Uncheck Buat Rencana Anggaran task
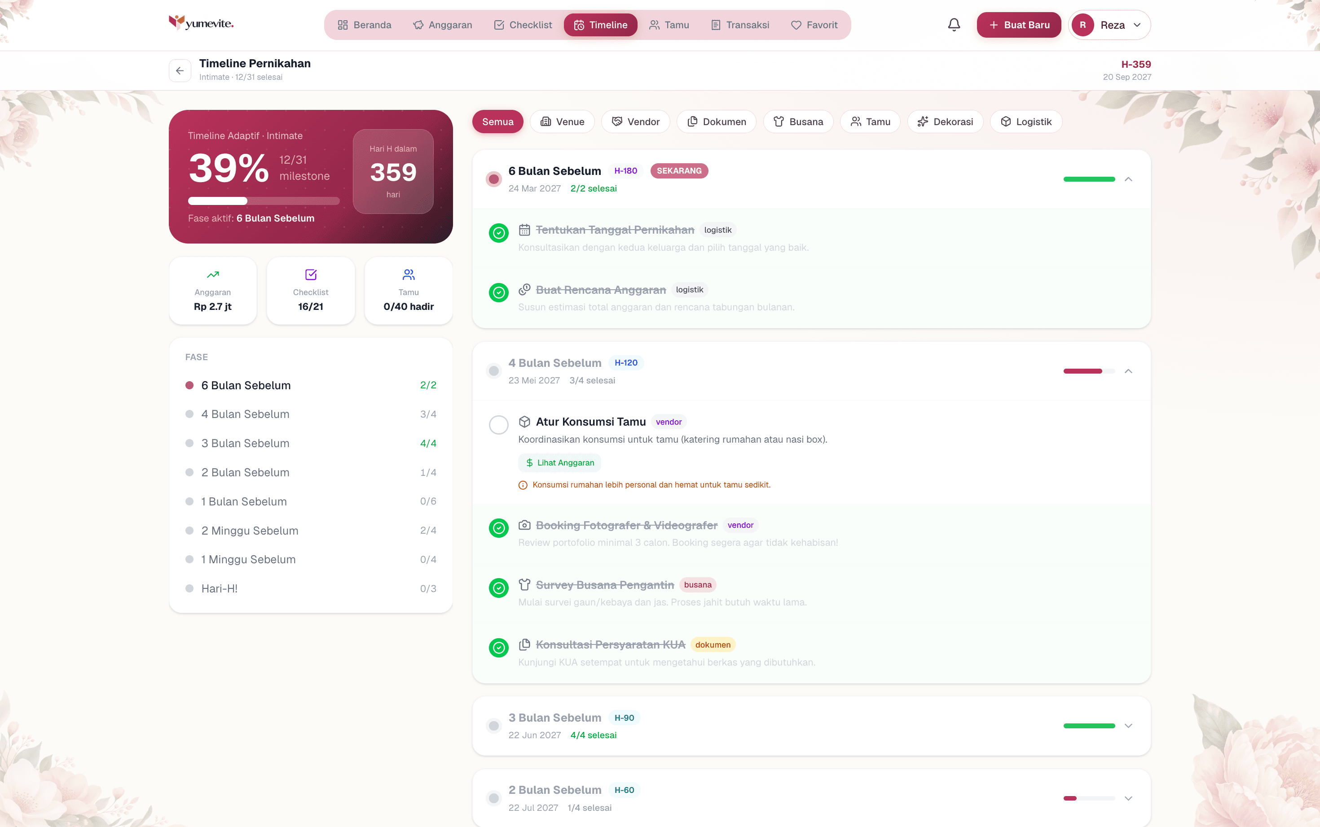This screenshot has width=1320, height=827. coord(499,292)
